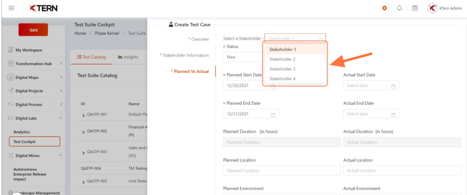Click the Actual End Date calendar icon
Image resolution: width=467 pixels, height=195 pixels.
[x=393, y=115]
